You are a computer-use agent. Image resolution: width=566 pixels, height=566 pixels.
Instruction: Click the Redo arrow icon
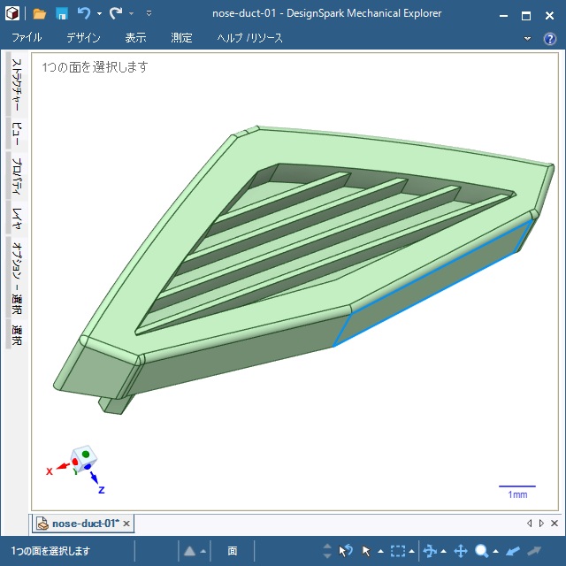point(116,13)
